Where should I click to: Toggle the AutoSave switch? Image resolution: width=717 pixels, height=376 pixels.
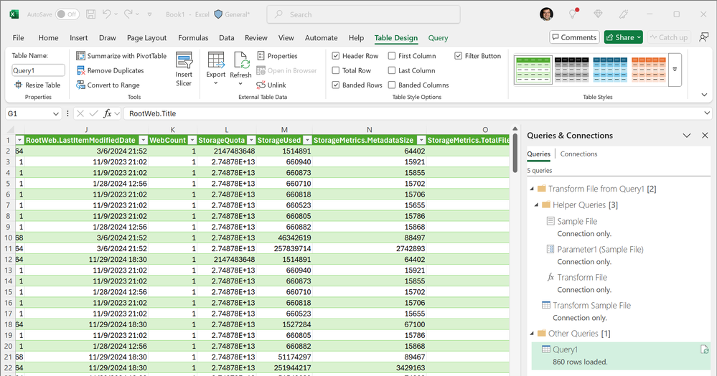67,14
